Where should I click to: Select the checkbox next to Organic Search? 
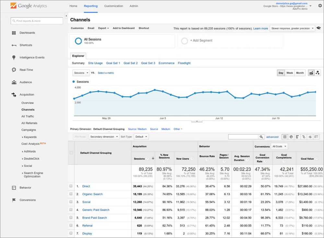tap(71, 194)
